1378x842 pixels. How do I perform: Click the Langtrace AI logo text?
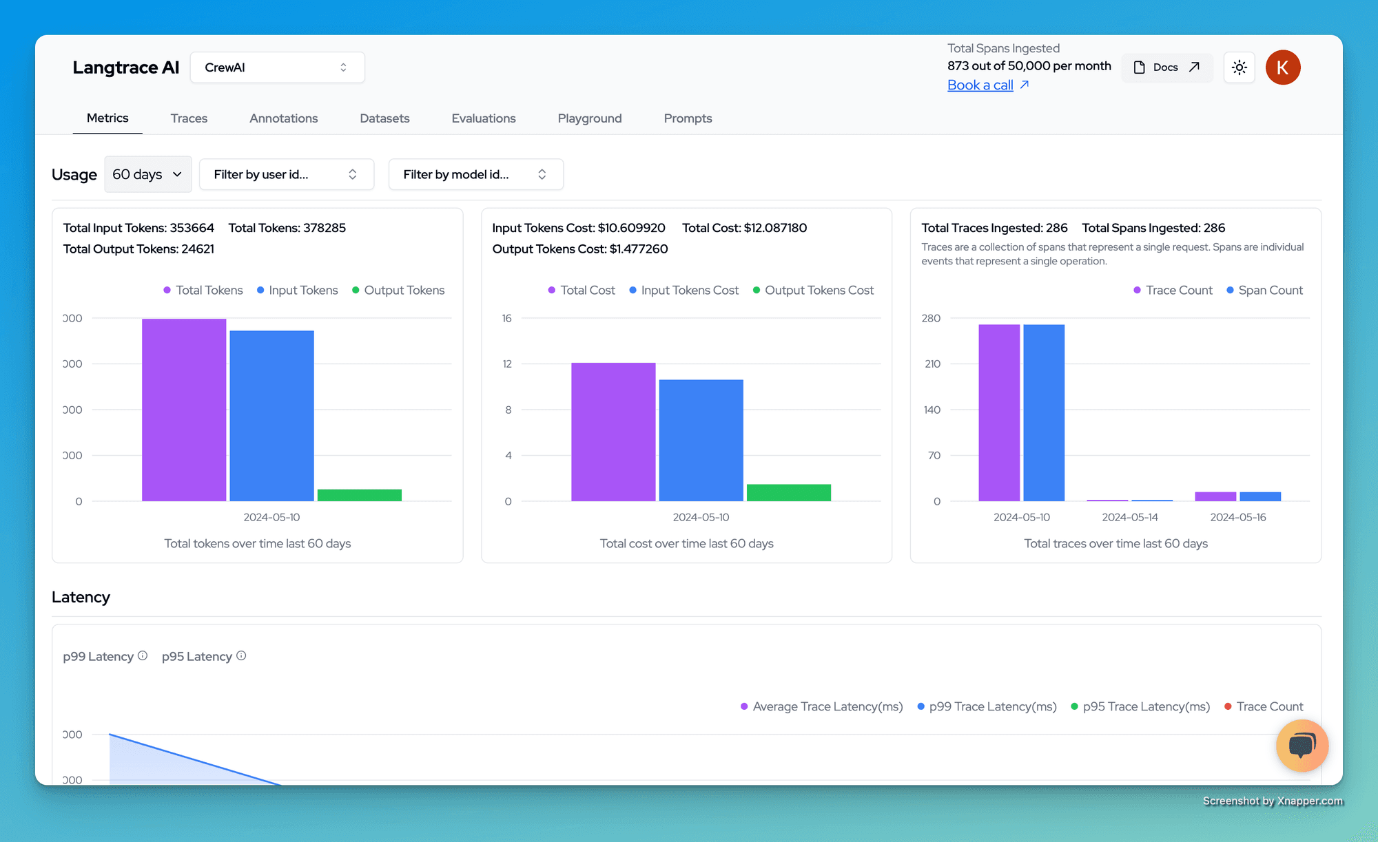(125, 67)
